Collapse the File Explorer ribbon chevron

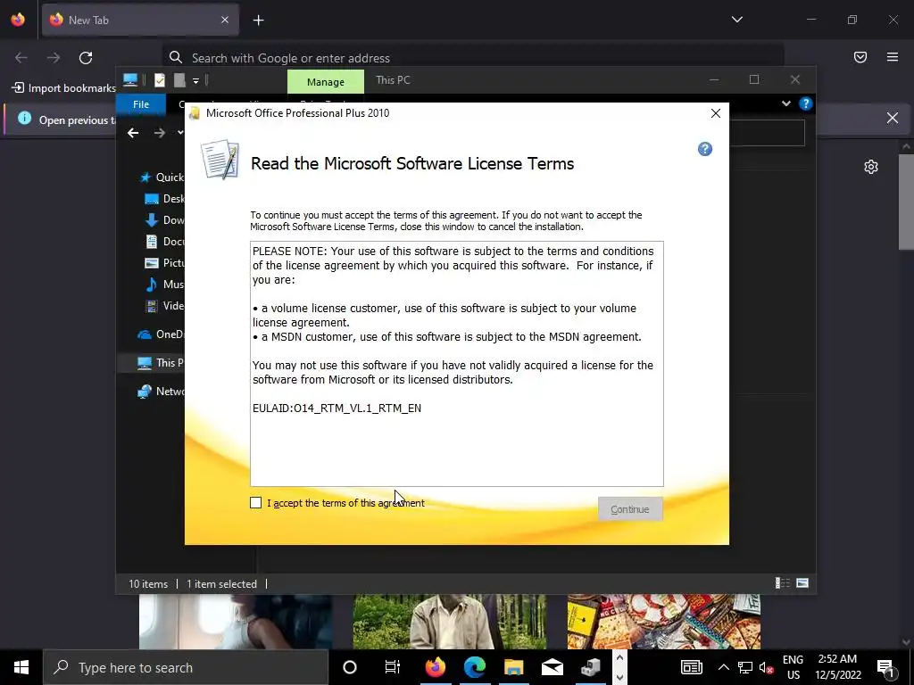pyautogui.click(x=786, y=103)
